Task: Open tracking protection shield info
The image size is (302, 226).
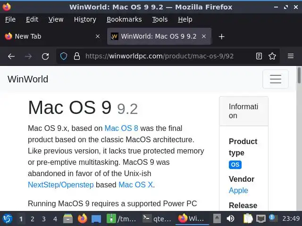Action: pyautogui.click(x=64, y=56)
